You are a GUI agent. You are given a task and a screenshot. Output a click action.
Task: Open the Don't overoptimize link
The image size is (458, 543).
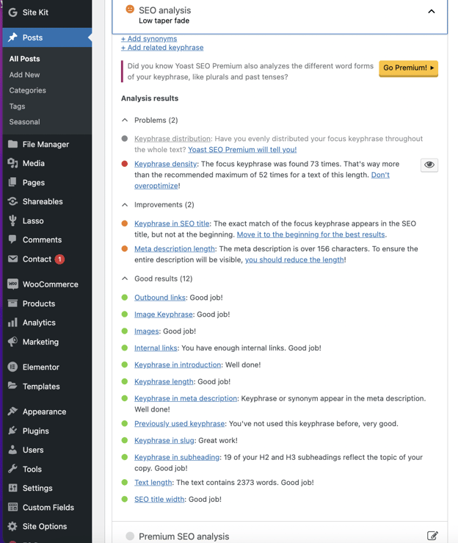click(x=379, y=175)
